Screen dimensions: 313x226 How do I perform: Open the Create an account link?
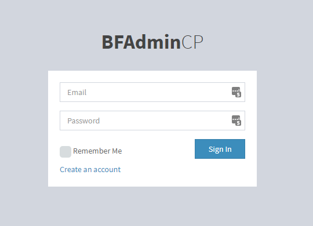point(90,169)
